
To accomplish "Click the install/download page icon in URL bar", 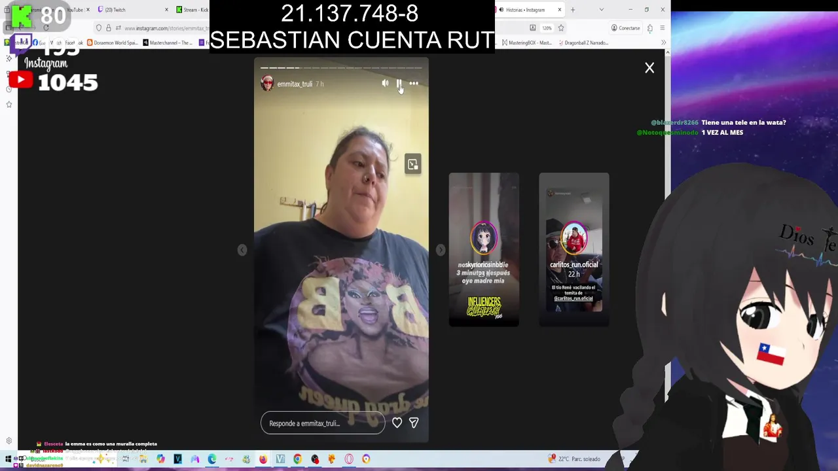I will point(533,28).
